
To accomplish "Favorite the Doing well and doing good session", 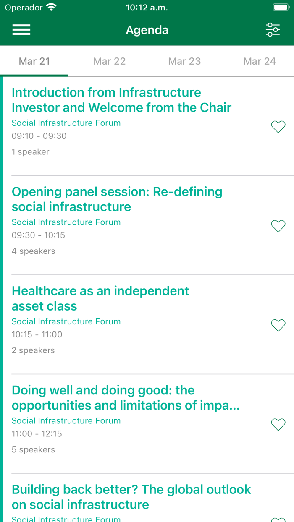I will 278,424.
